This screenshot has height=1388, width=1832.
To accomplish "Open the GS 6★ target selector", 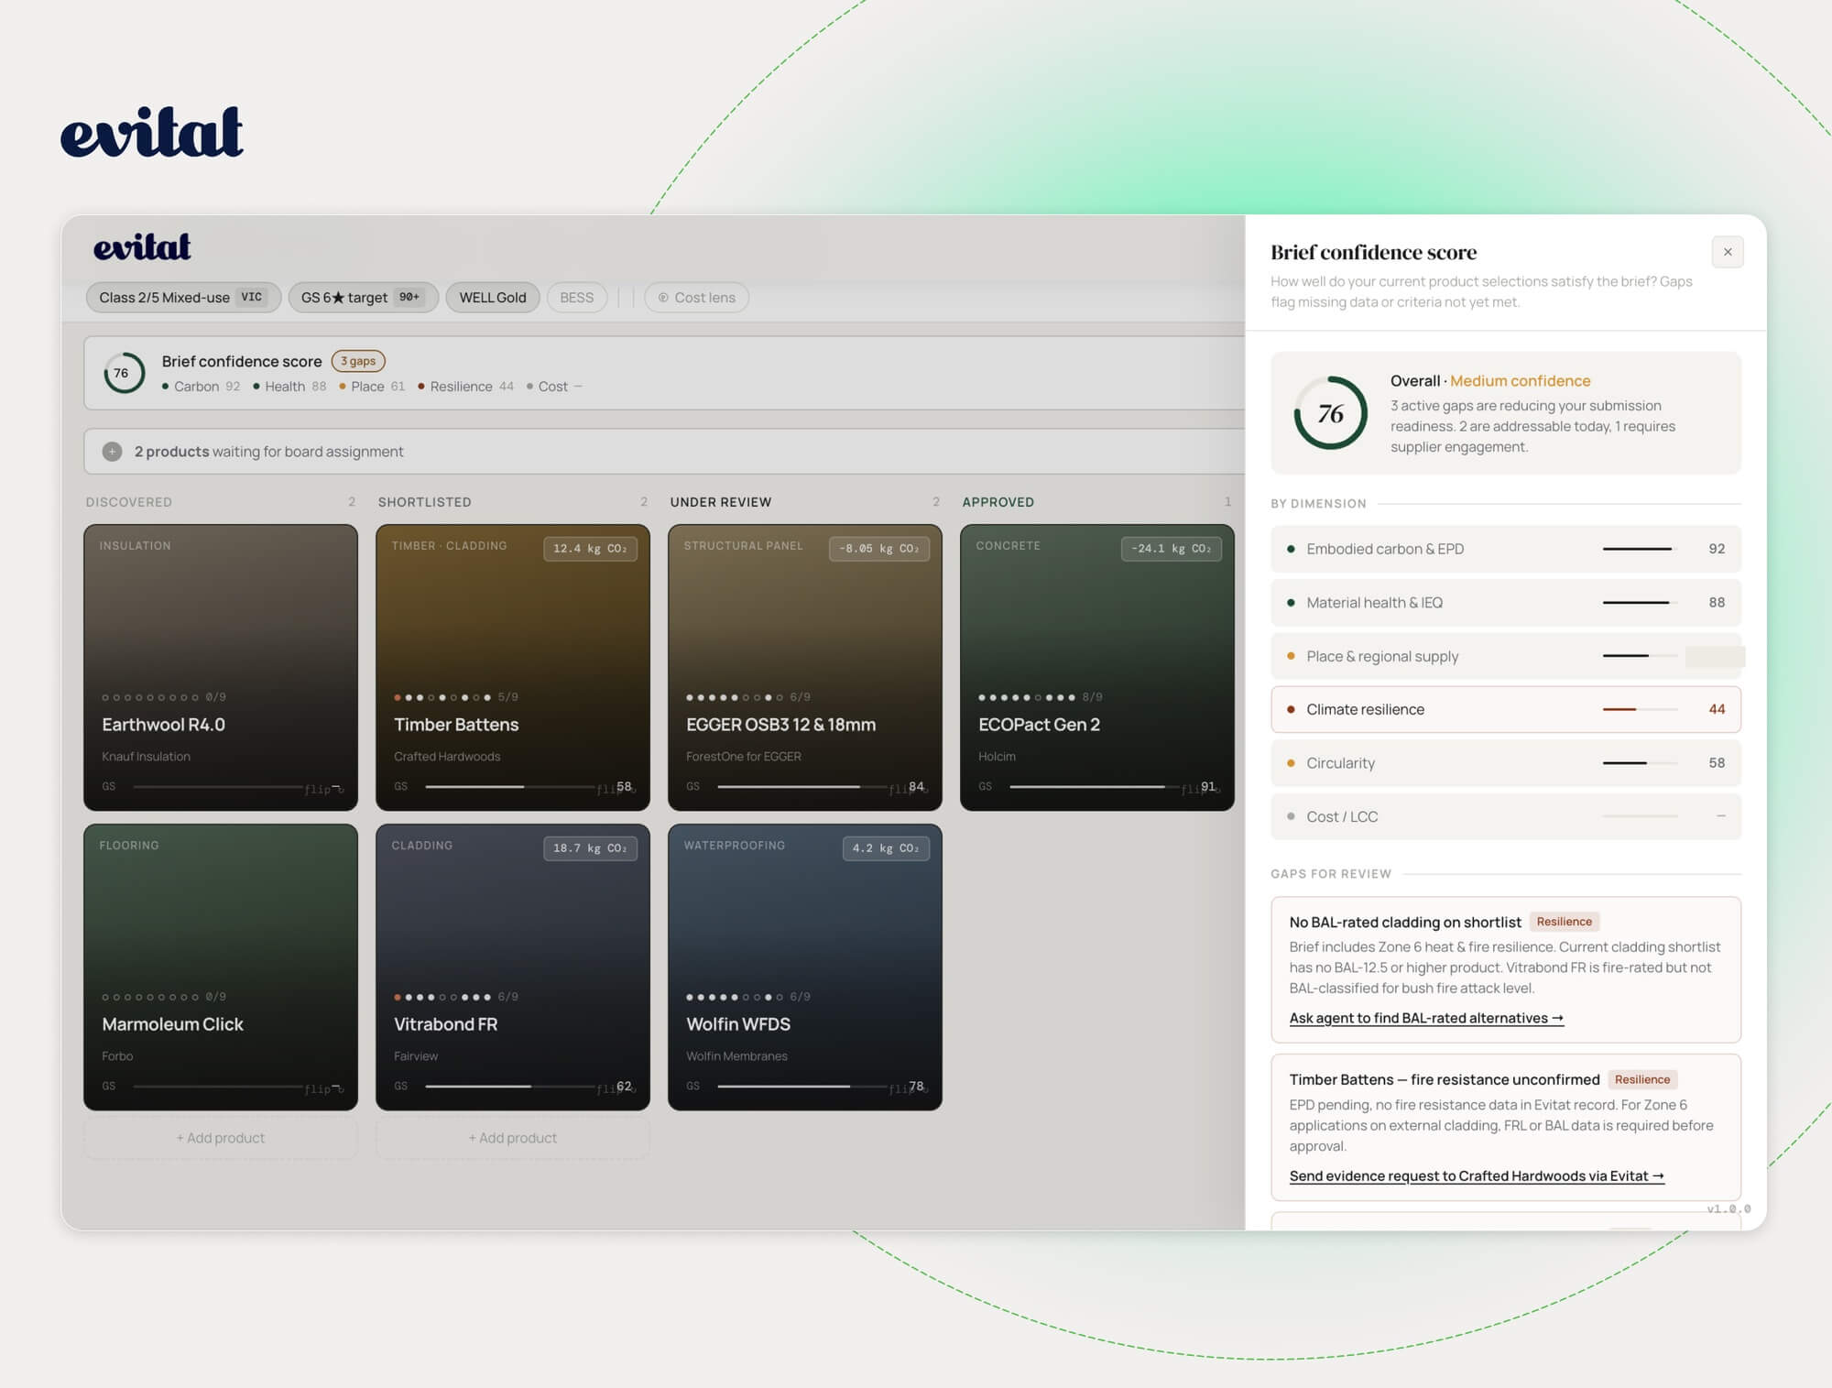I will click(363, 298).
